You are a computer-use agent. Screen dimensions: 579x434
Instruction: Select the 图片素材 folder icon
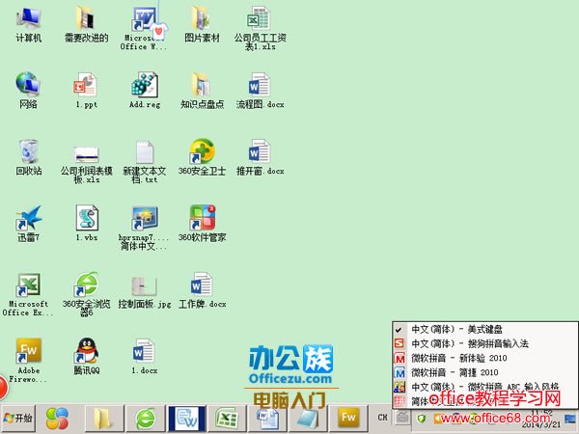(x=202, y=24)
